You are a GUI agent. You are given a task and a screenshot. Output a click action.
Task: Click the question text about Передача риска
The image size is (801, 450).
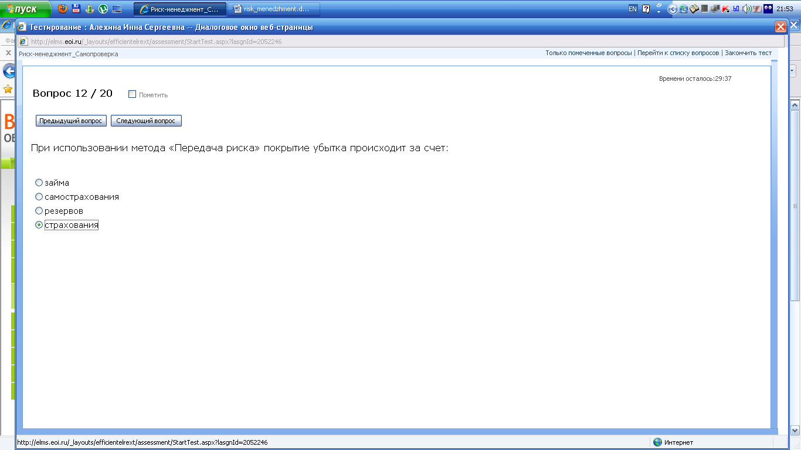pos(239,148)
